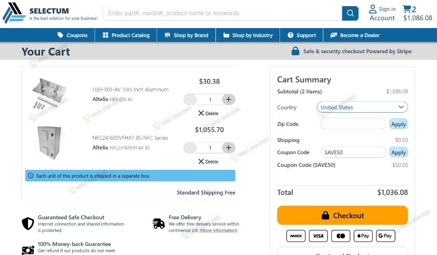The height and width of the screenshot is (255, 437).
Task: Apply the zip code
Action: click(x=398, y=124)
